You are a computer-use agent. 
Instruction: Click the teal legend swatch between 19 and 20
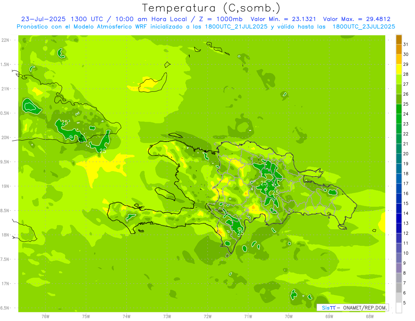tap(399, 159)
